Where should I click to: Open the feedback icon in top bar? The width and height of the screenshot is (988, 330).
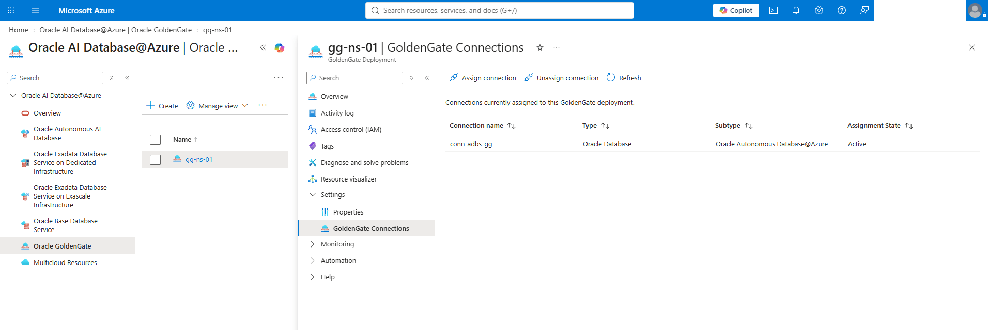click(865, 10)
